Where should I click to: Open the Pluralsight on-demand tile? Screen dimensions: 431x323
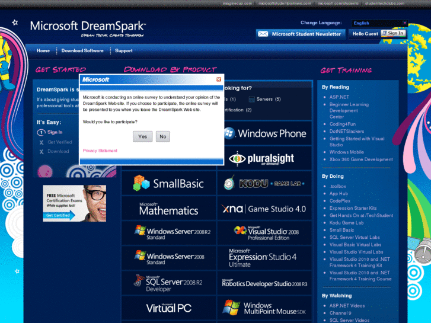tap(264, 158)
